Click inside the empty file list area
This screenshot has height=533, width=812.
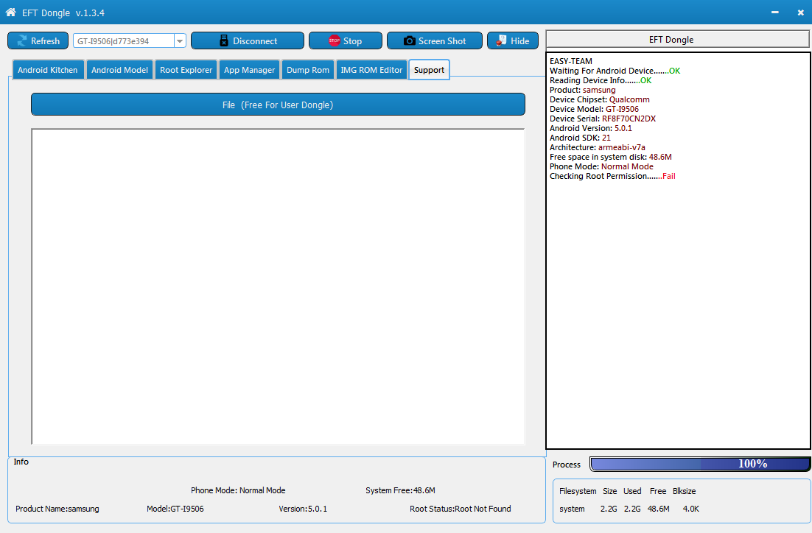[278, 286]
